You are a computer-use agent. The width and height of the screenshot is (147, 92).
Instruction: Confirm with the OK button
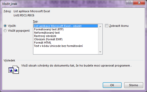coord(112,85)
